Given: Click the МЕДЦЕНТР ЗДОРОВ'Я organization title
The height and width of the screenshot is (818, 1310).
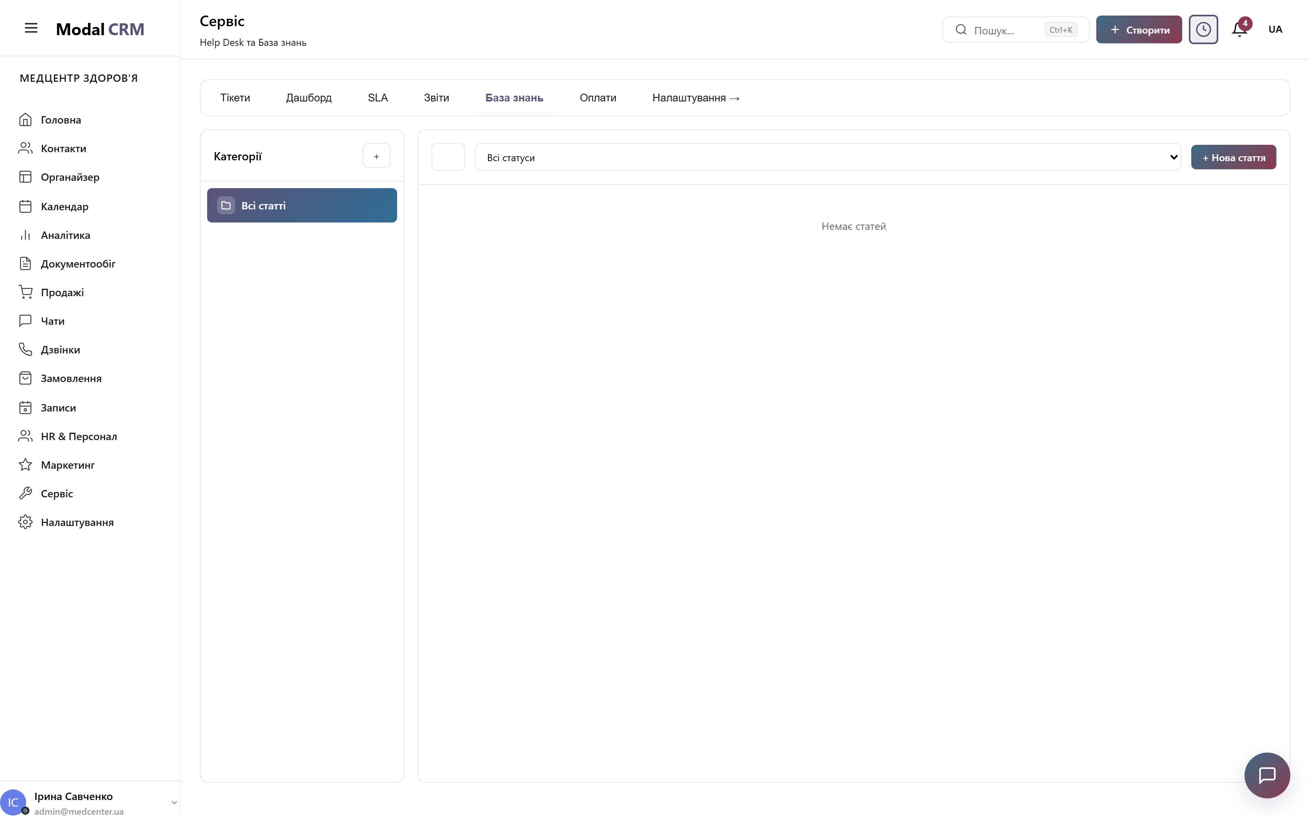Looking at the screenshot, I should point(79,78).
